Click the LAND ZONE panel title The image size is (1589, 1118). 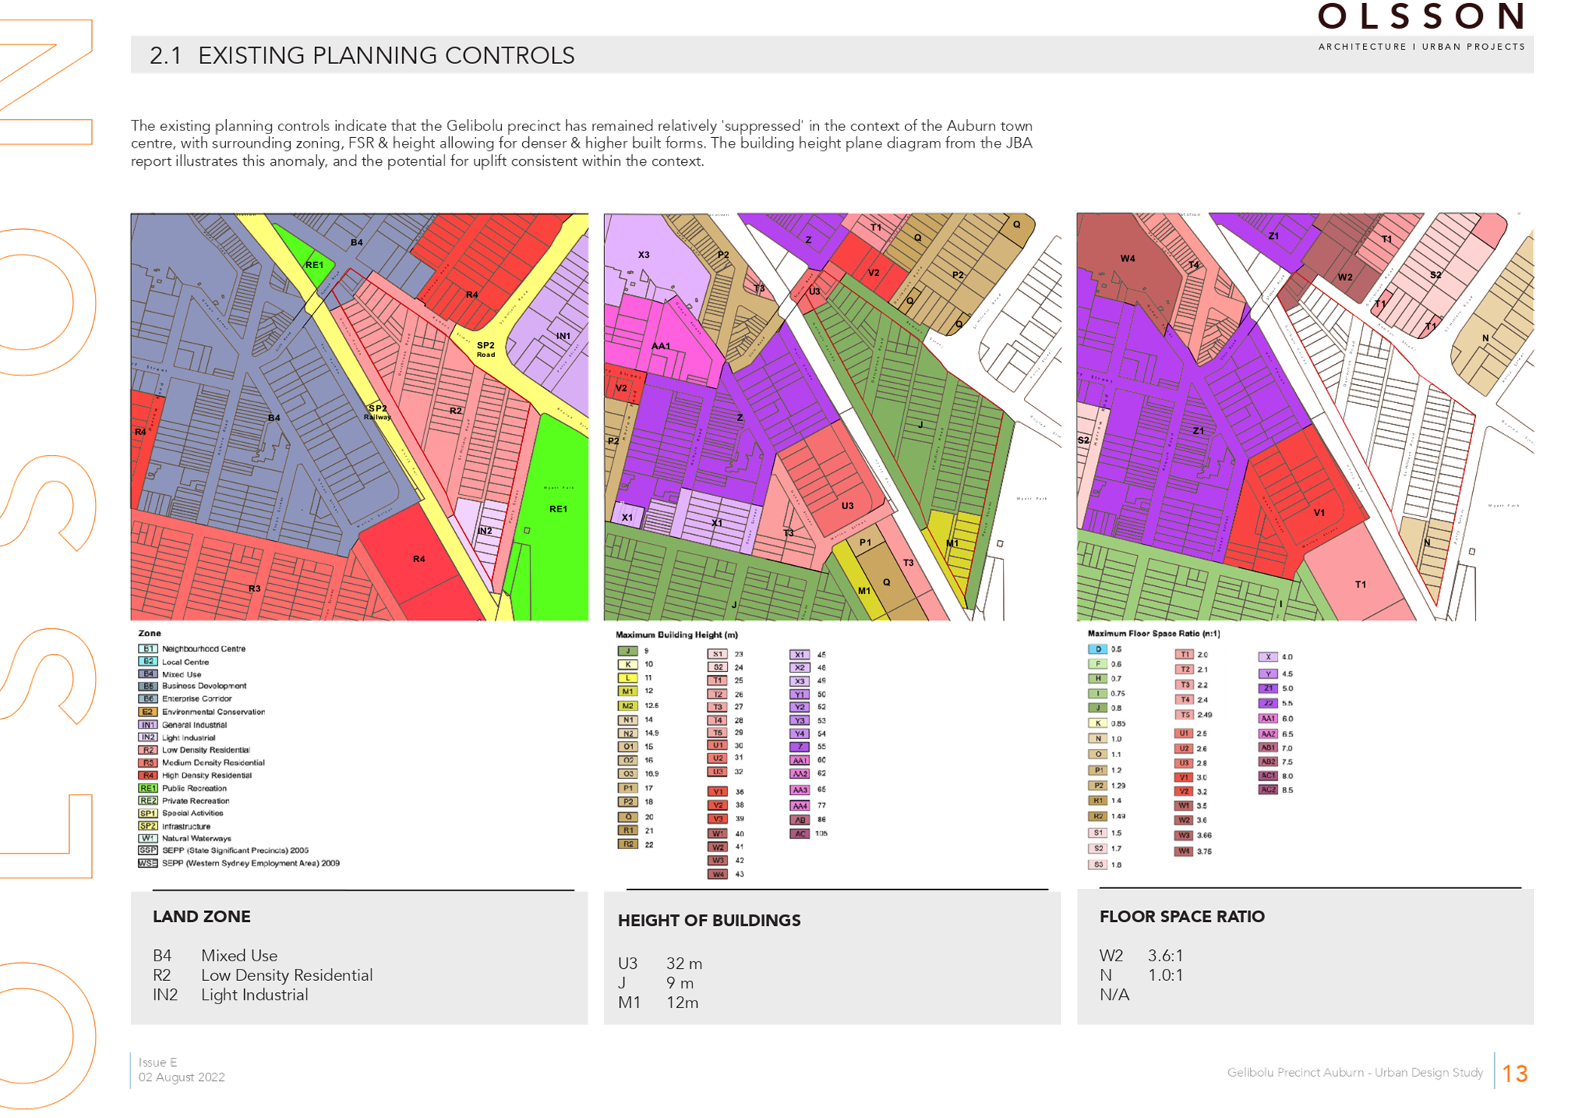pos(202,917)
